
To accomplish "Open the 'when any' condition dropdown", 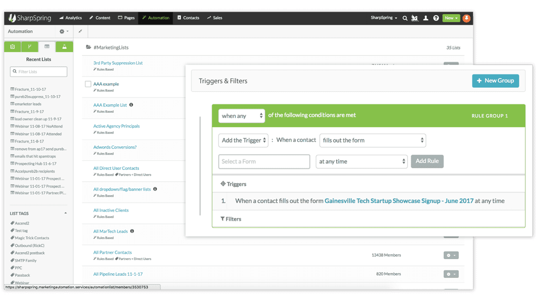I will tap(242, 116).
